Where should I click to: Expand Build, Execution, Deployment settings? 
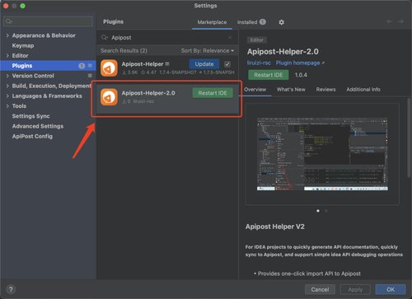(x=7, y=86)
